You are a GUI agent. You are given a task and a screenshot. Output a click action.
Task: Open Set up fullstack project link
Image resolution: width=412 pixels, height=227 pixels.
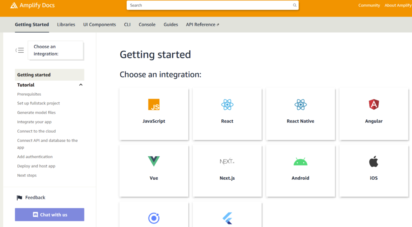point(38,103)
